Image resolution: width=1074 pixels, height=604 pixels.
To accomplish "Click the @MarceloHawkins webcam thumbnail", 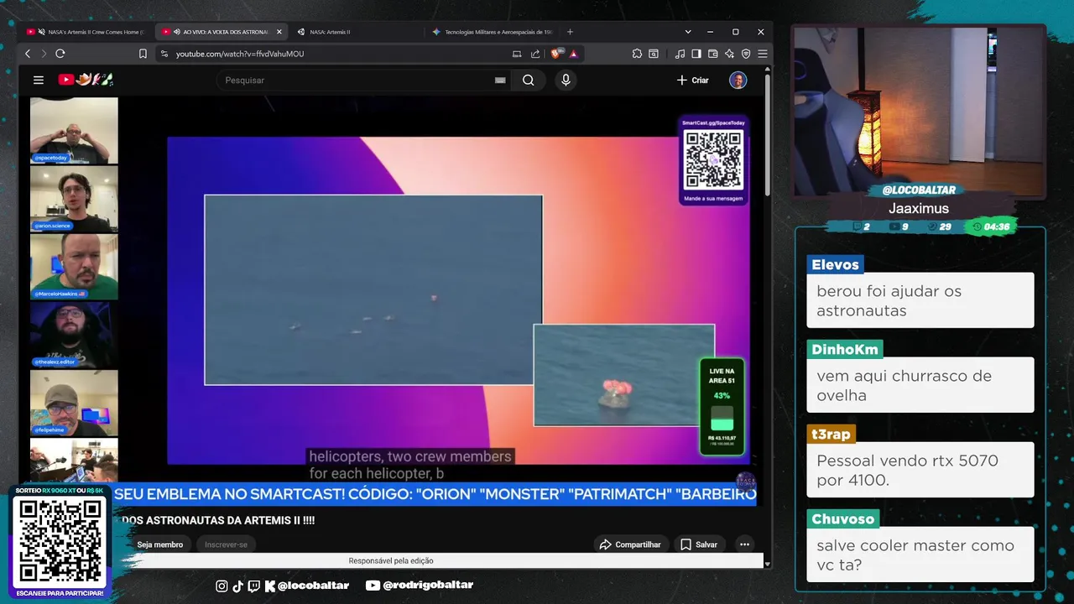I will pyautogui.click(x=74, y=267).
